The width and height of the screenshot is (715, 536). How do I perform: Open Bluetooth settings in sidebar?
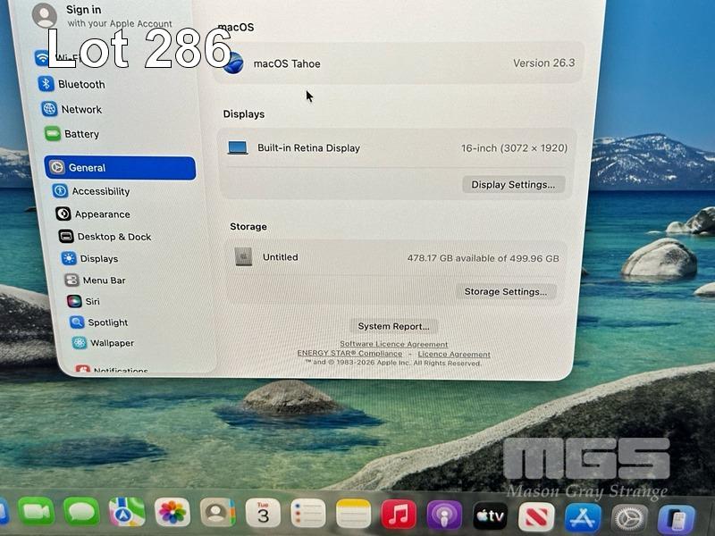(80, 84)
